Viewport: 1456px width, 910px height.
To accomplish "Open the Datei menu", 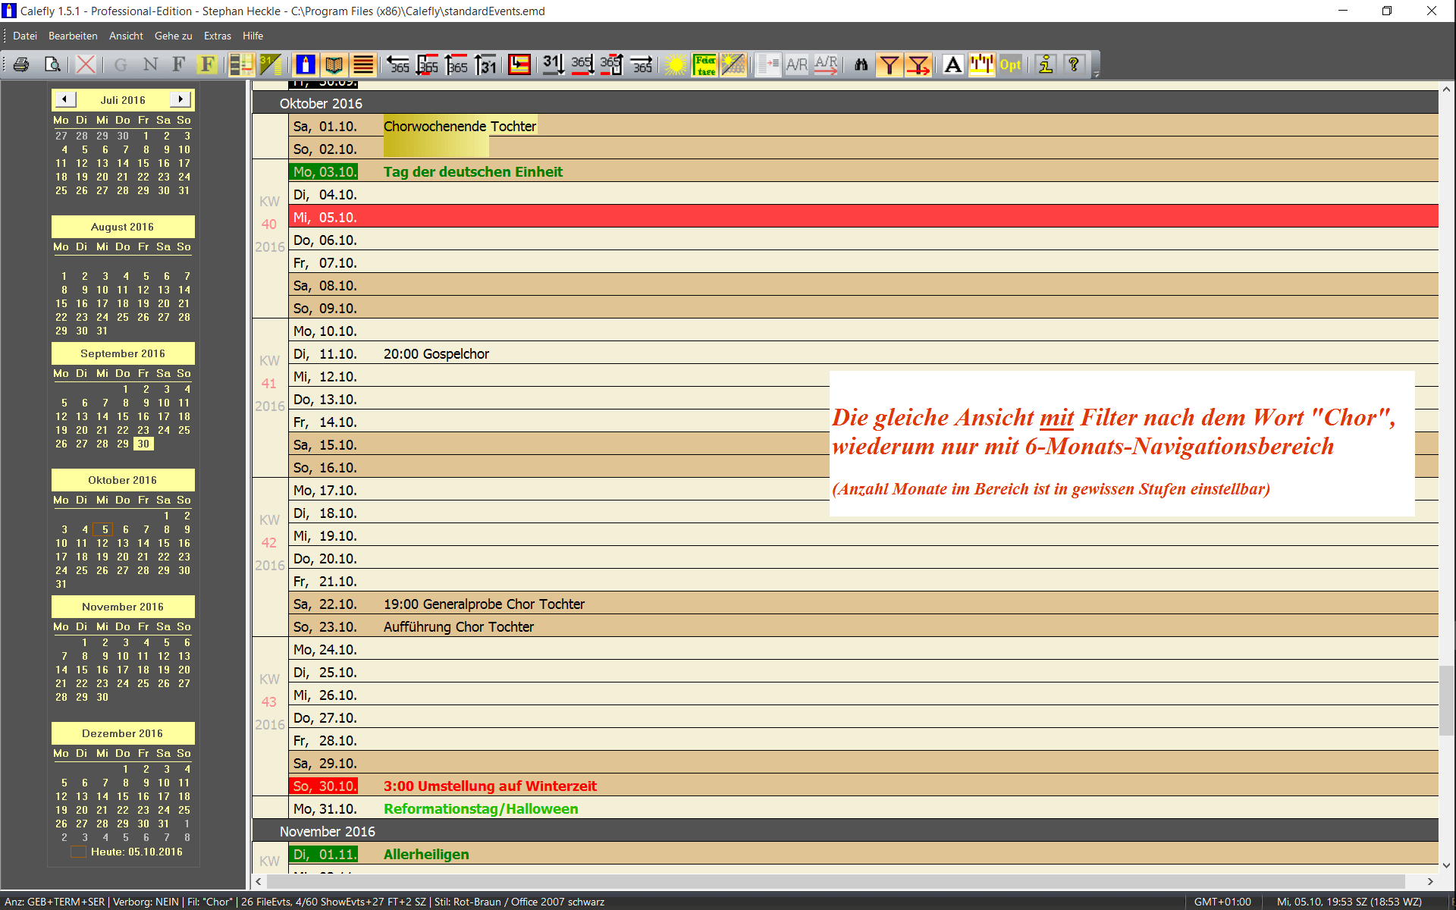I will (x=24, y=36).
